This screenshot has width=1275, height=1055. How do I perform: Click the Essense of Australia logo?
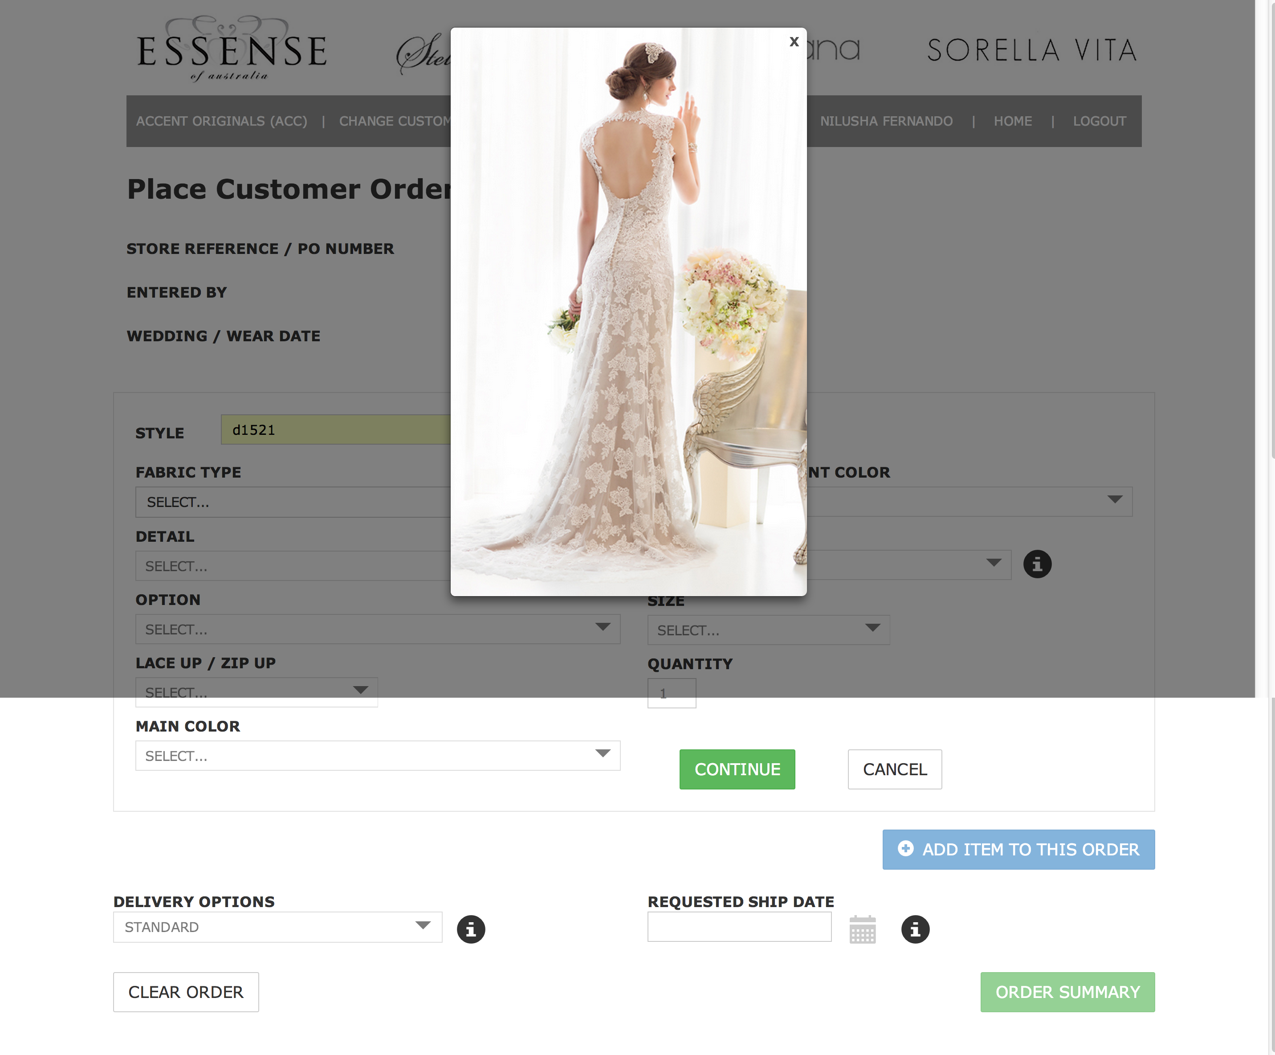(x=232, y=49)
